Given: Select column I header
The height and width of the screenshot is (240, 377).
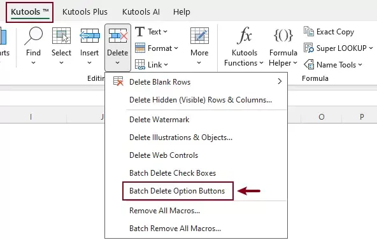Looking at the screenshot, I should pos(31,116).
